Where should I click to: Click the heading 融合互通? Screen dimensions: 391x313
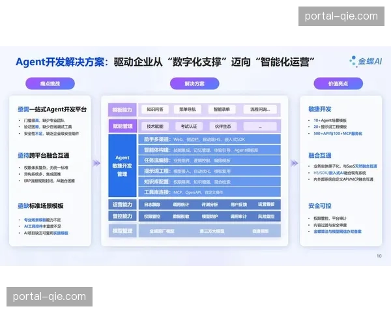pyautogui.click(x=320, y=155)
